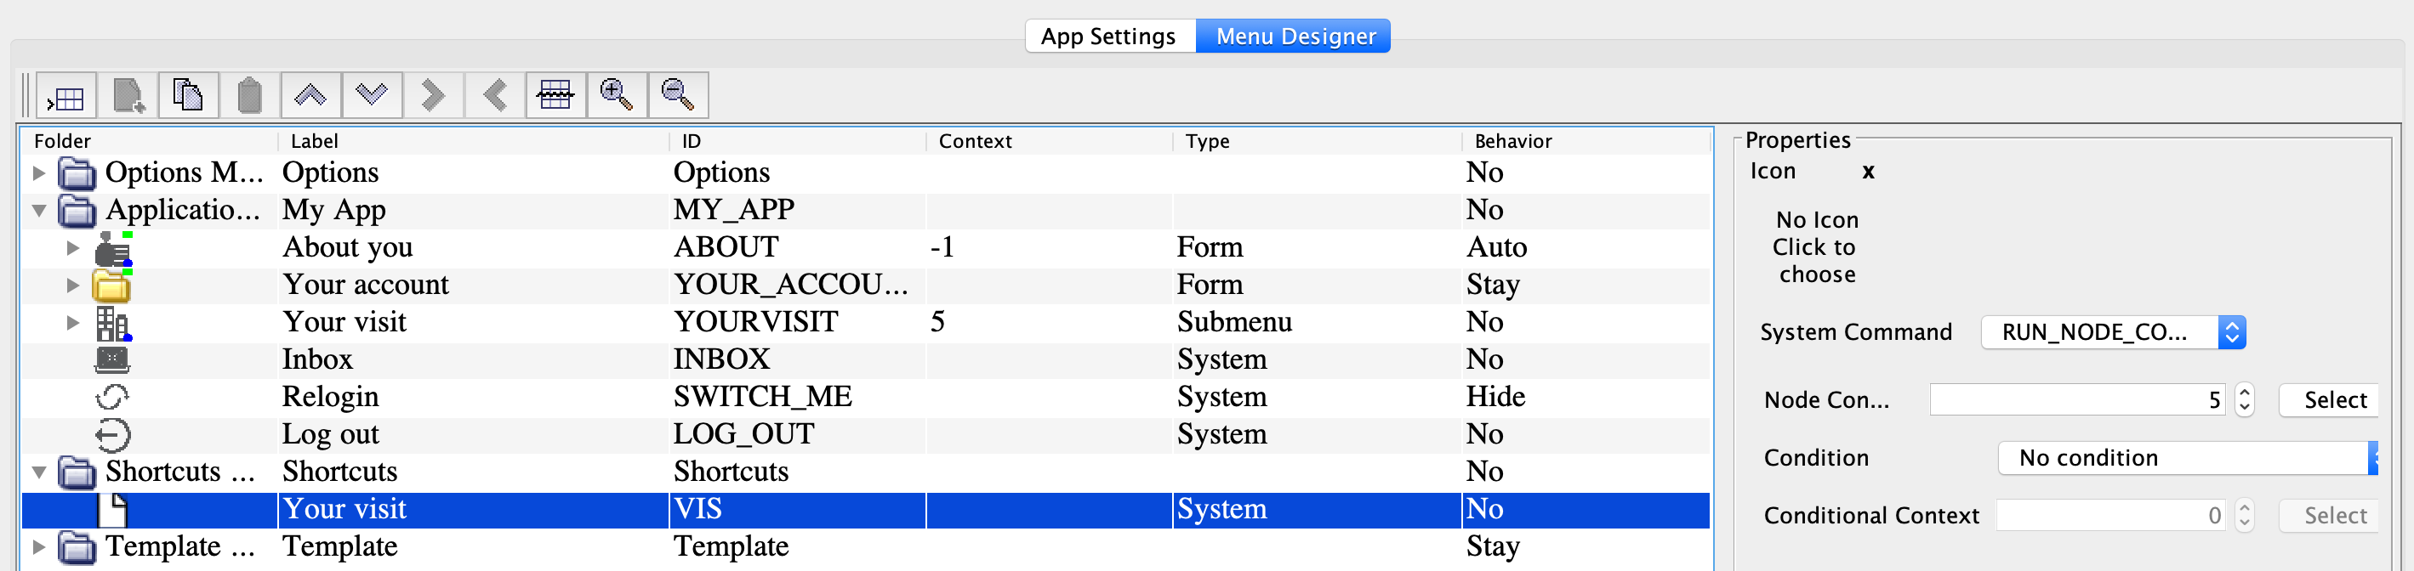Expand the Template folder node
This screenshot has height=571, width=2414.
38,546
